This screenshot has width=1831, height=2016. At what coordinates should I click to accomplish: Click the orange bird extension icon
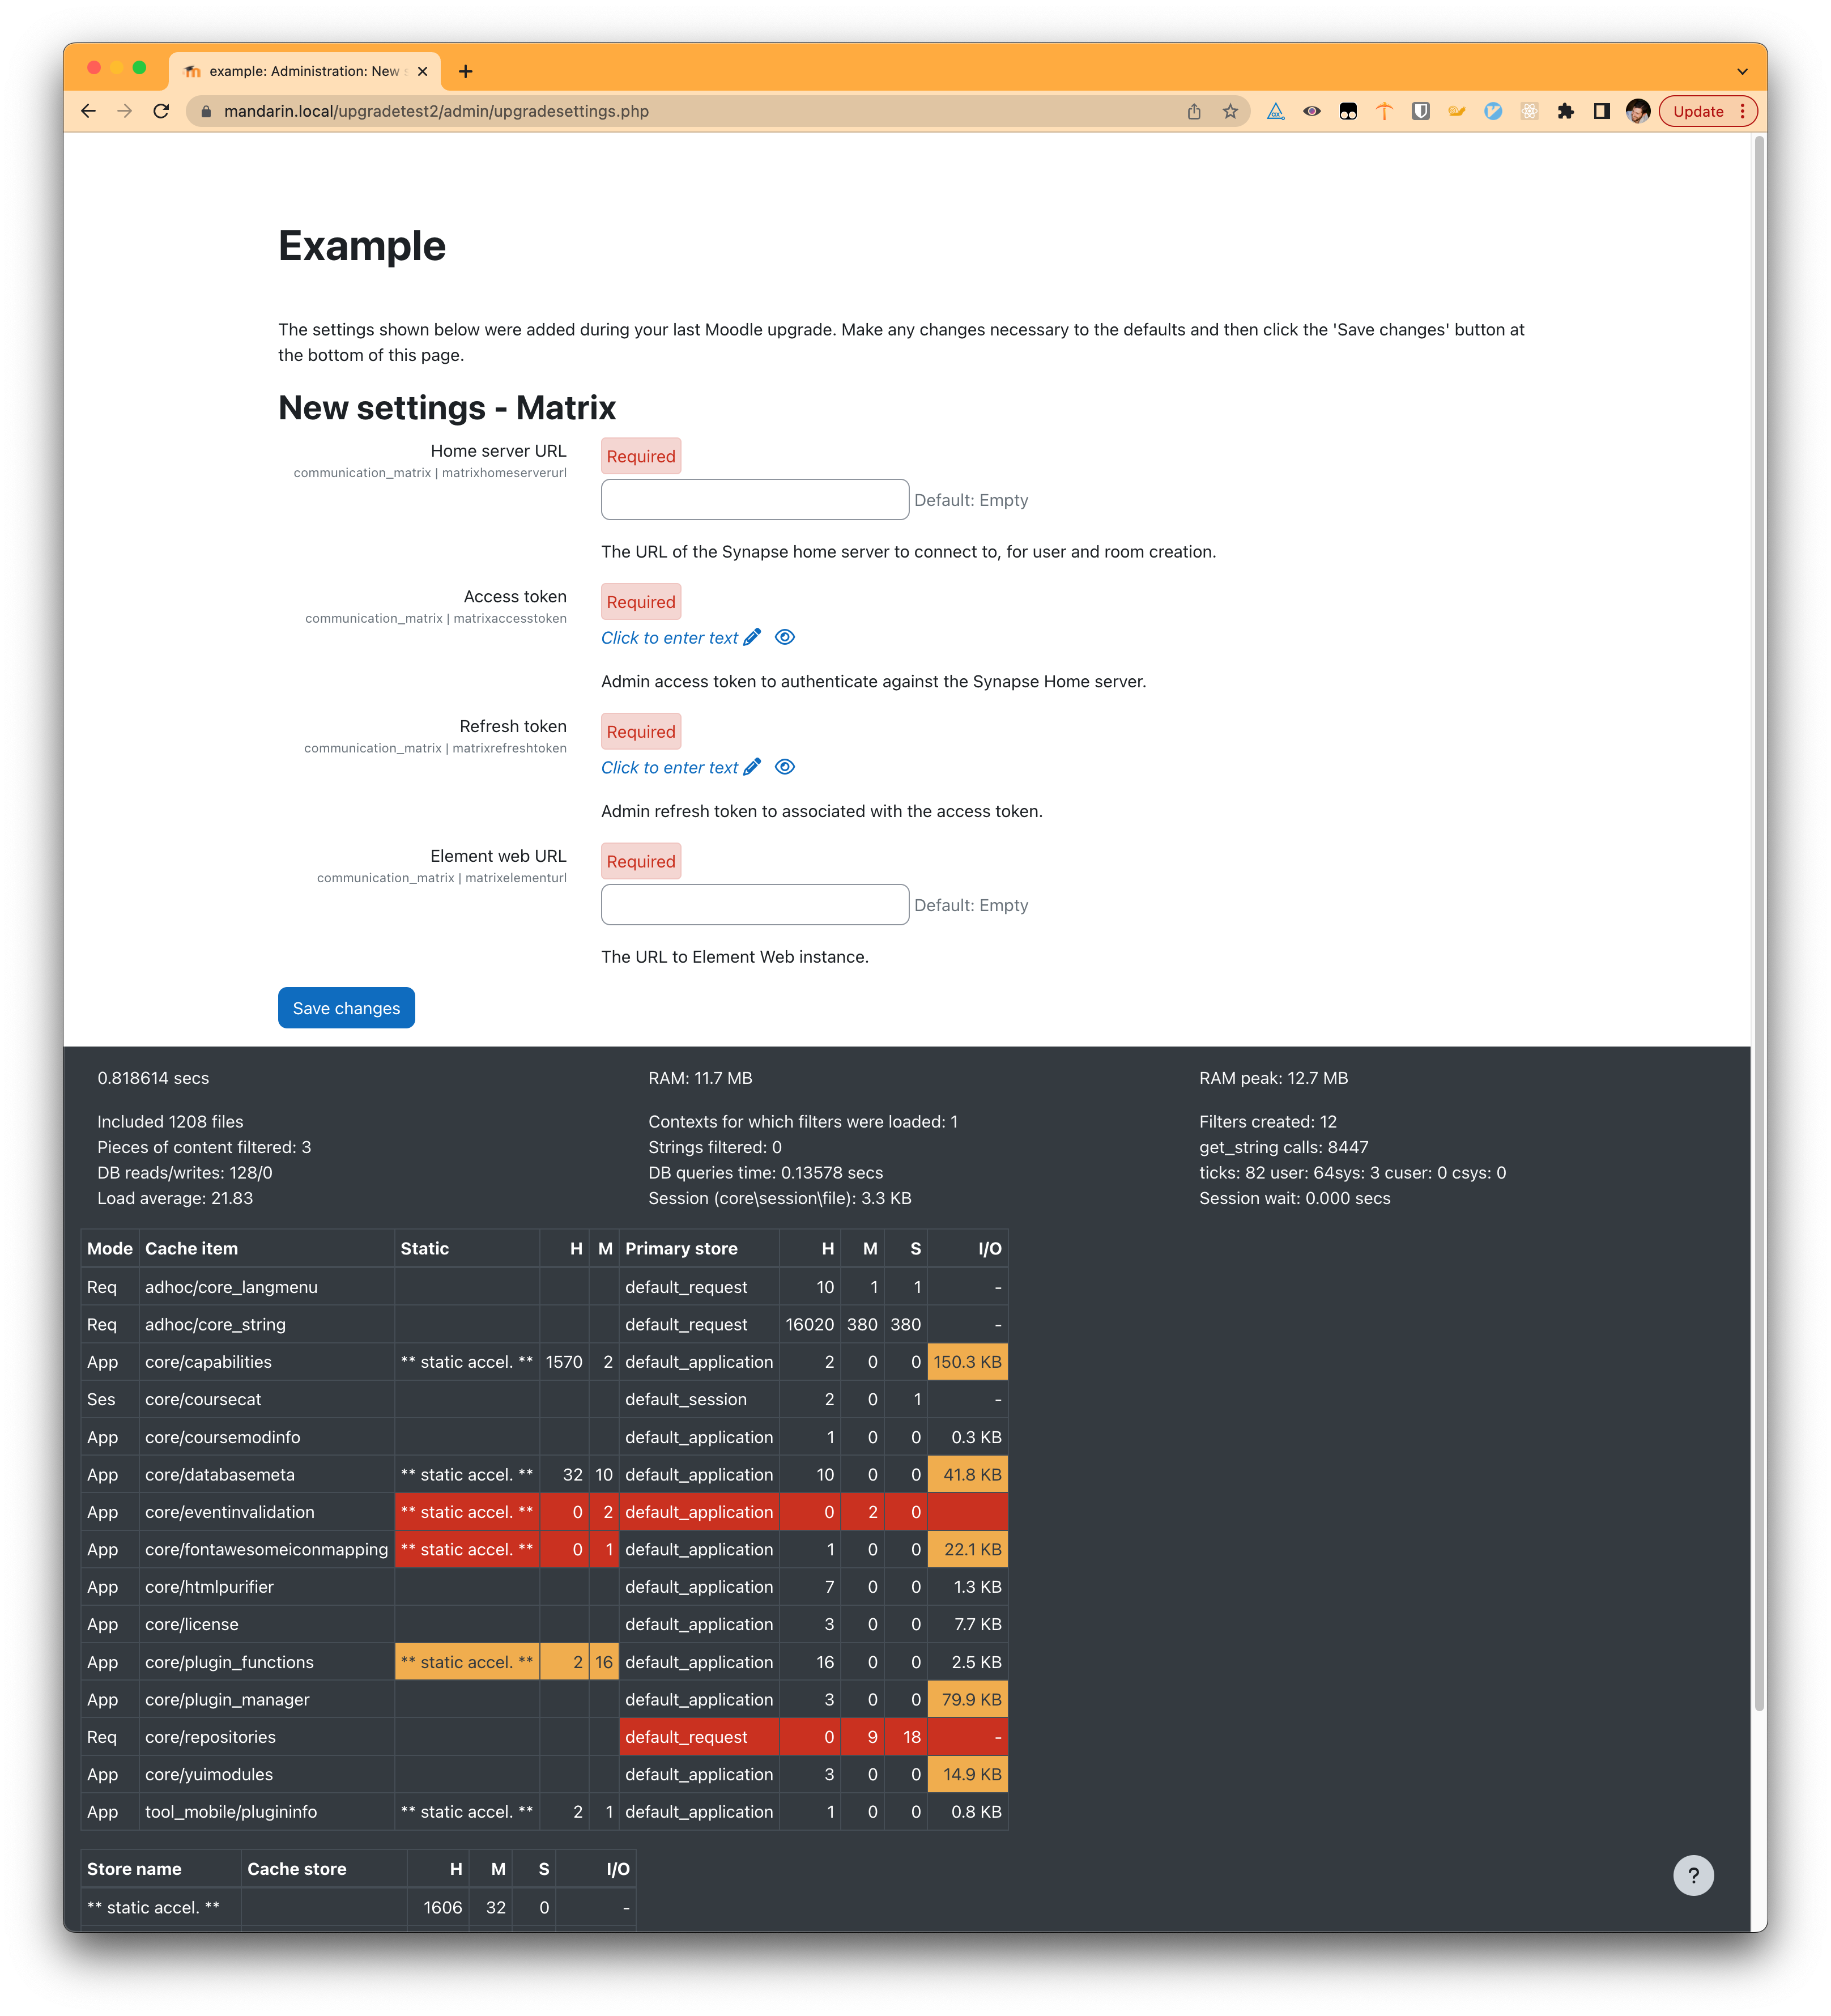point(1456,111)
